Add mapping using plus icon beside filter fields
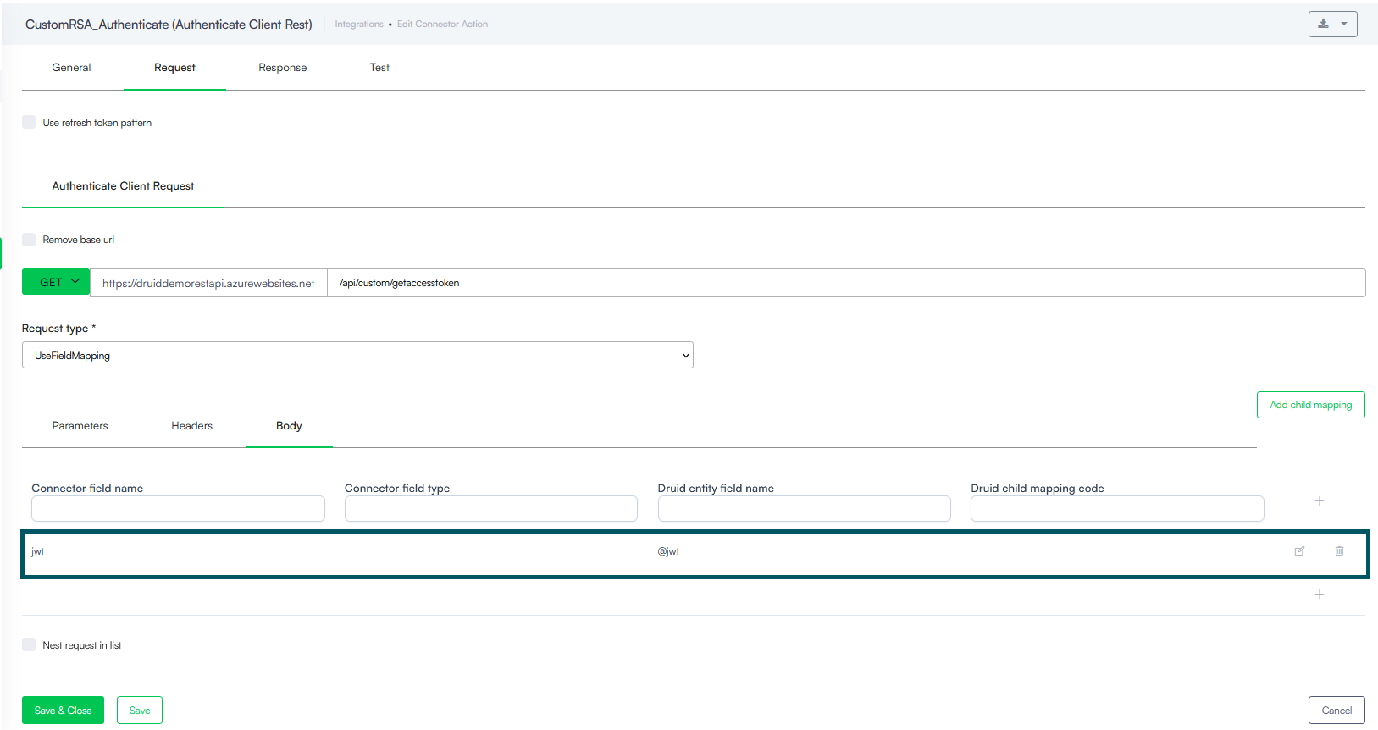 pos(1319,501)
